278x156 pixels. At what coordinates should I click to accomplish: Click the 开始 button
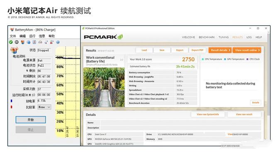(31, 120)
